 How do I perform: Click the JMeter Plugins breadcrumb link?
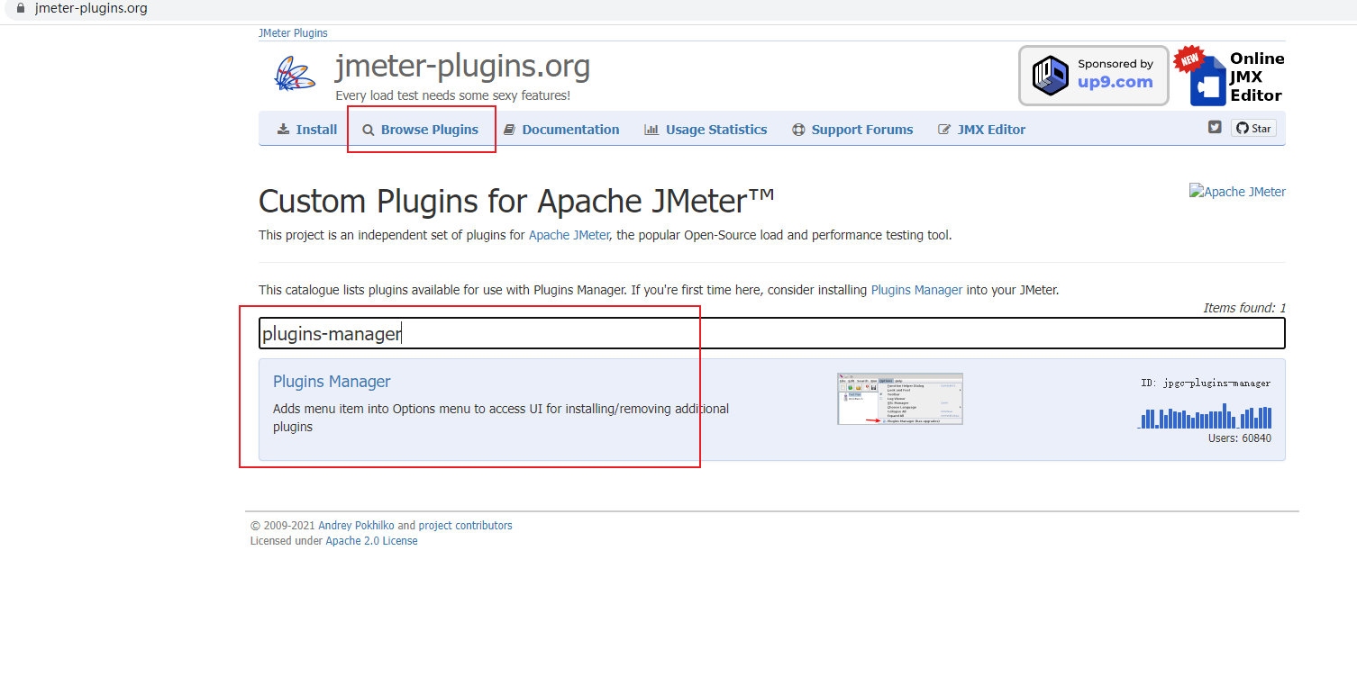293,33
